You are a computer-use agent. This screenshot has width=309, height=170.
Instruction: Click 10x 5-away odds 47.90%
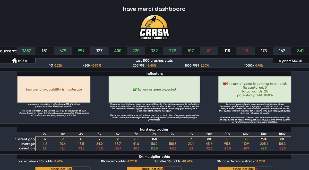click(x=119, y=161)
